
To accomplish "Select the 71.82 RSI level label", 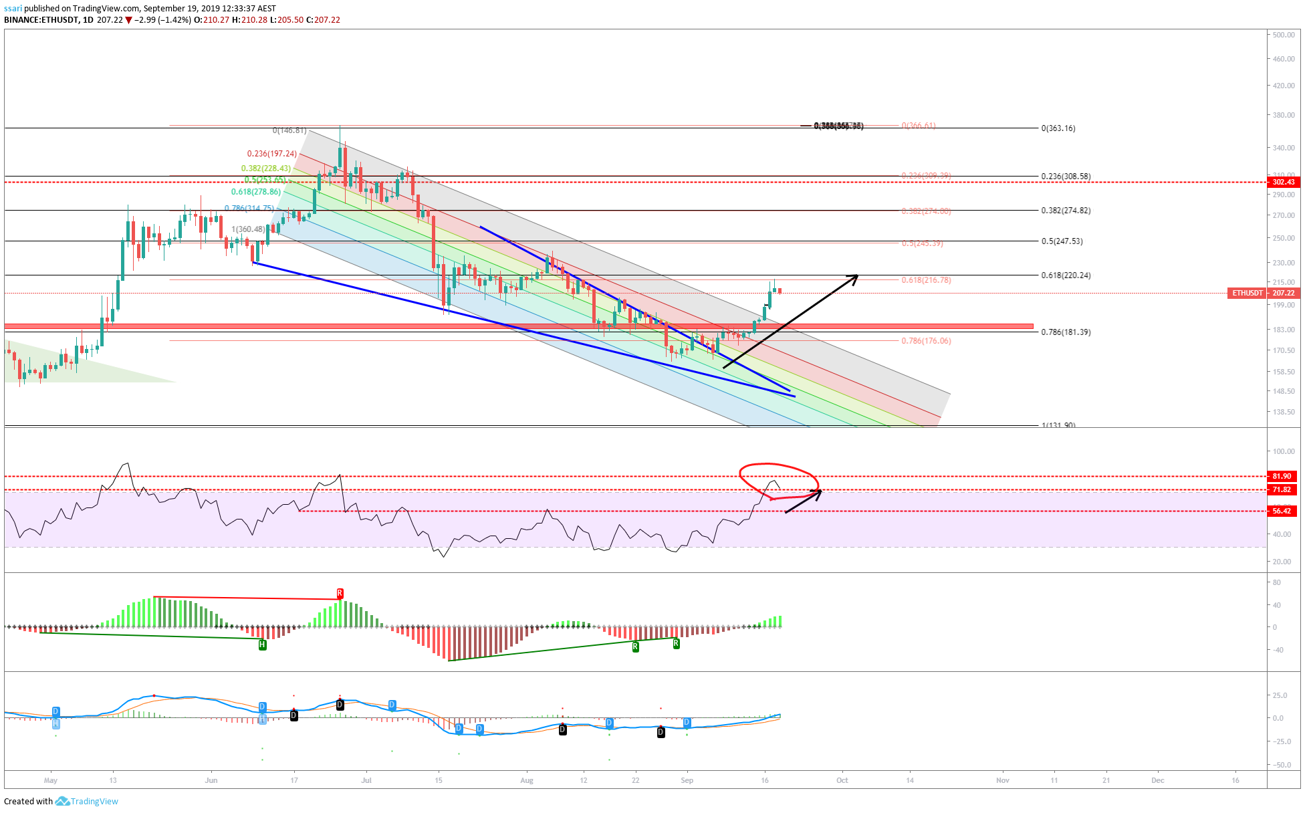I will 1282,489.
